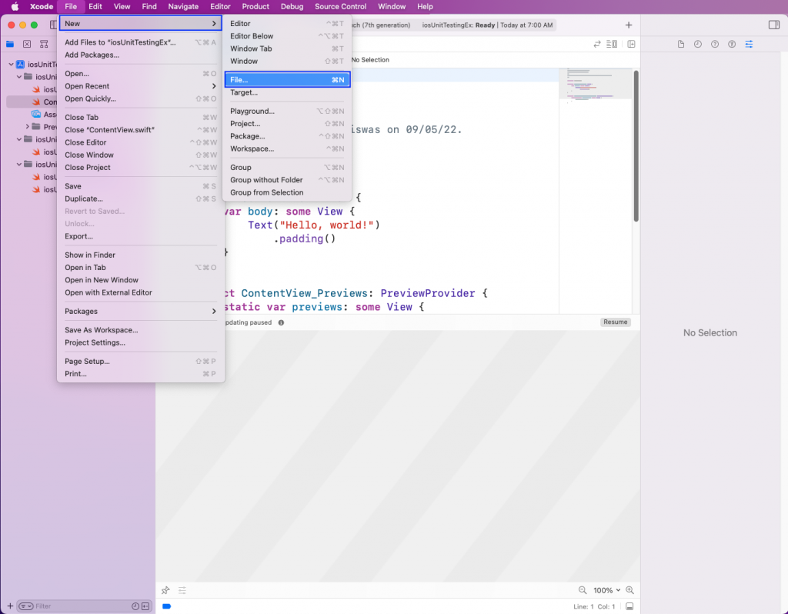This screenshot has height=614, width=788.
Task: Click Show in Finder menu item
Action: tap(140, 255)
